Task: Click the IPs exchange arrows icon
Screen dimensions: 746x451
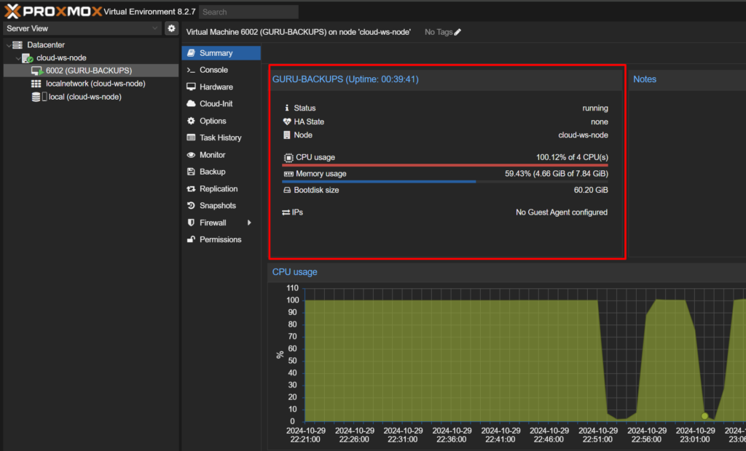Action: click(x=286, y=212)
